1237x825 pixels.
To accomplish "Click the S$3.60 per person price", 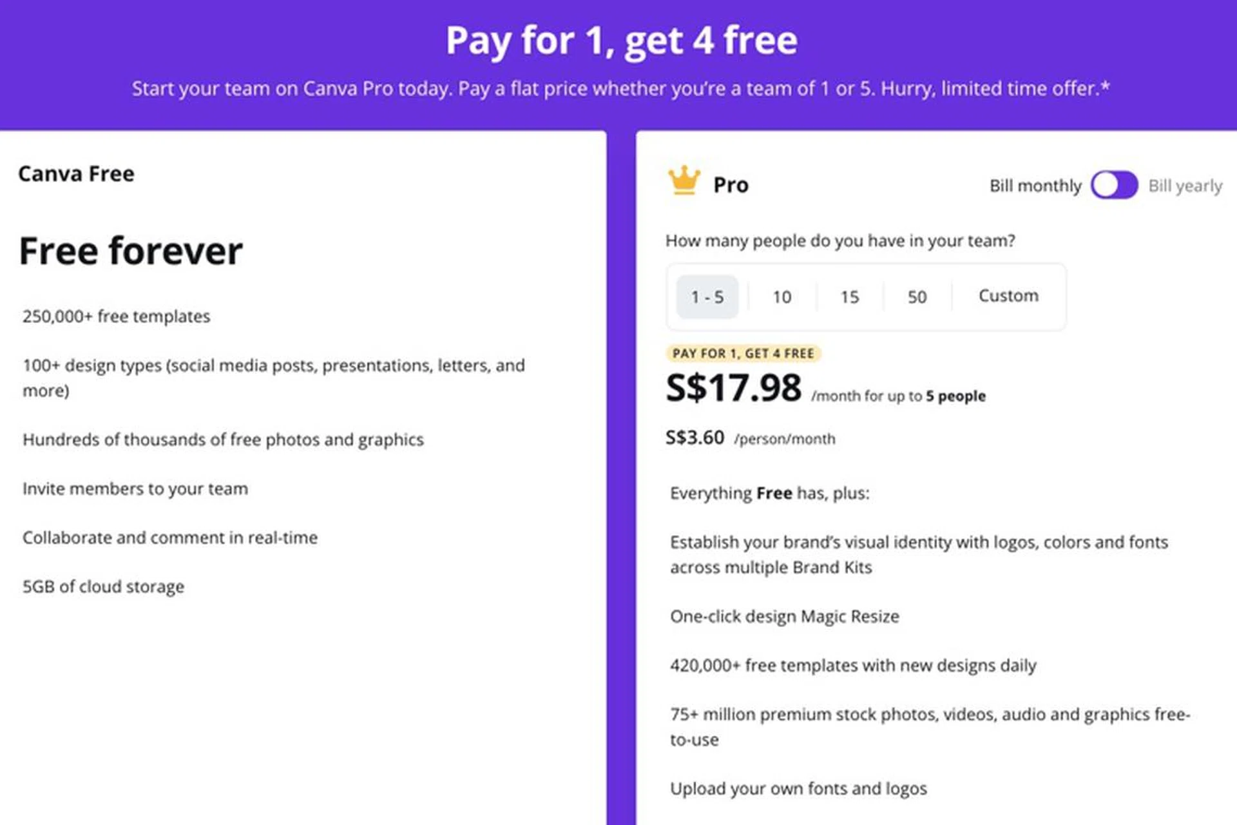I will point(695,438).
